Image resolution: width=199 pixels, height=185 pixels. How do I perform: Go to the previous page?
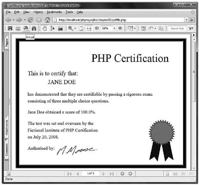[77, 174]
